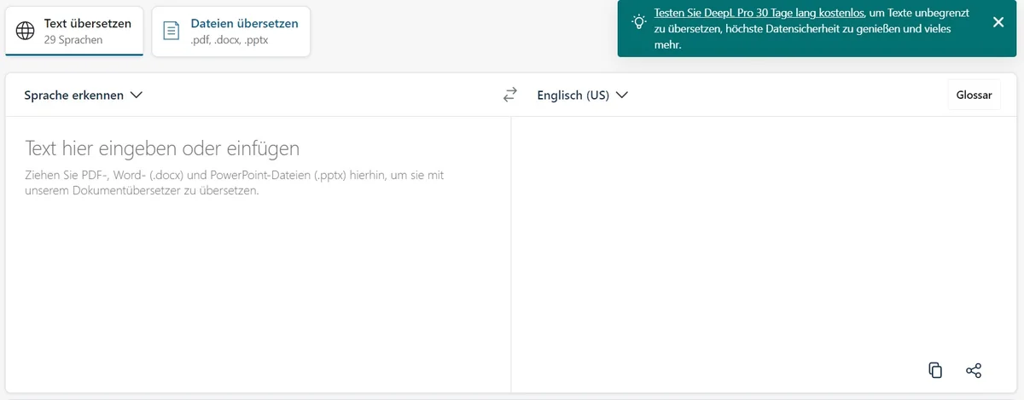Switch to the Text übersetzen tab

coord(74,32)
